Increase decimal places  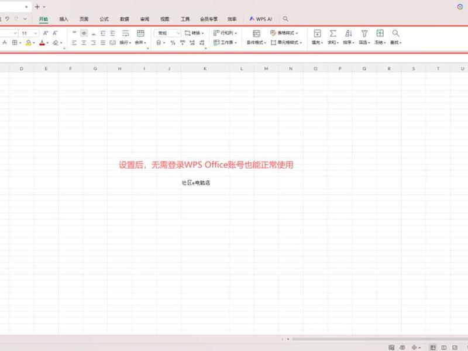tap(192, 43)
